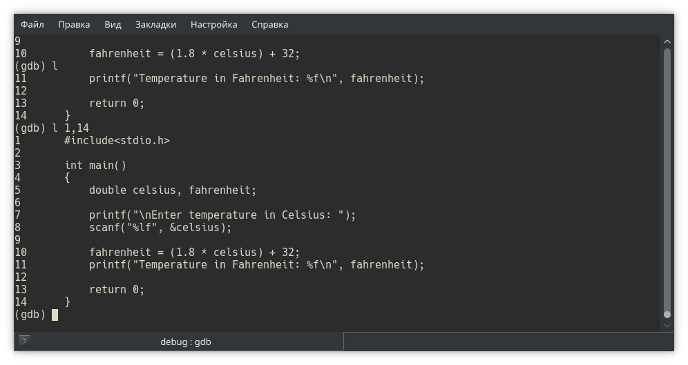
Task: Open the Правка menu
Action: pos(74,24)
